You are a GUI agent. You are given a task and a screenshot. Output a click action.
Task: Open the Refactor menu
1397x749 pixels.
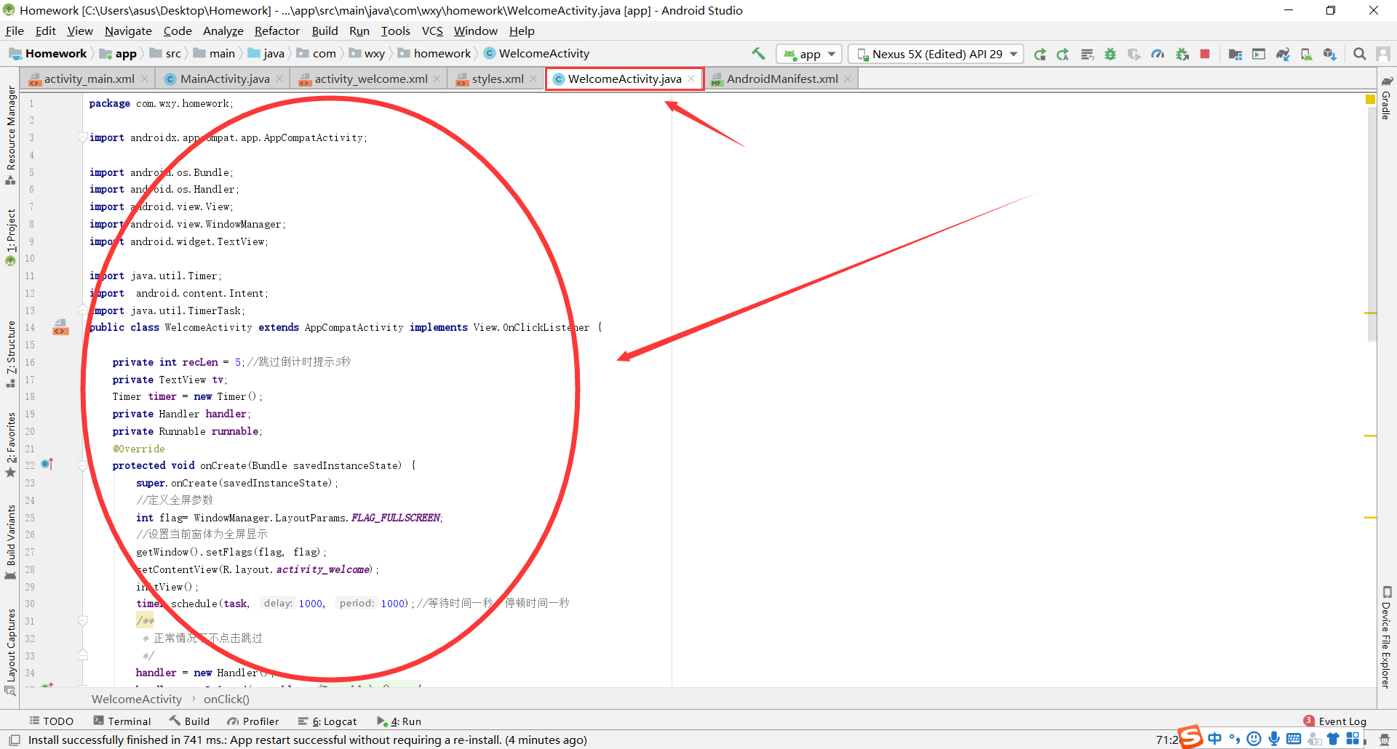276,31
